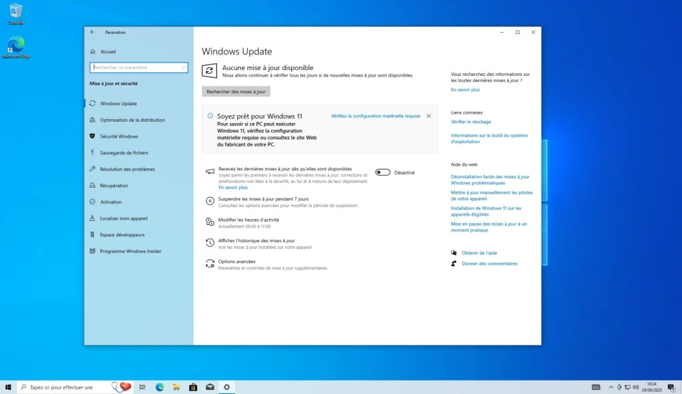
Task: Open Accueil home icon
Action: pyautogui.click(x=93, y=51)
